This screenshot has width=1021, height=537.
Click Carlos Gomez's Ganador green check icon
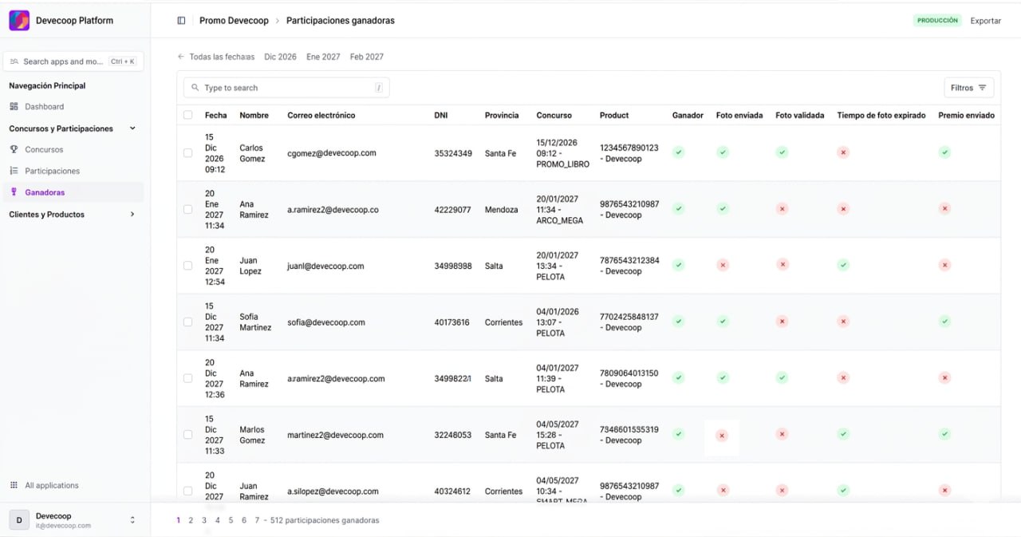click(x=678, y=152)
